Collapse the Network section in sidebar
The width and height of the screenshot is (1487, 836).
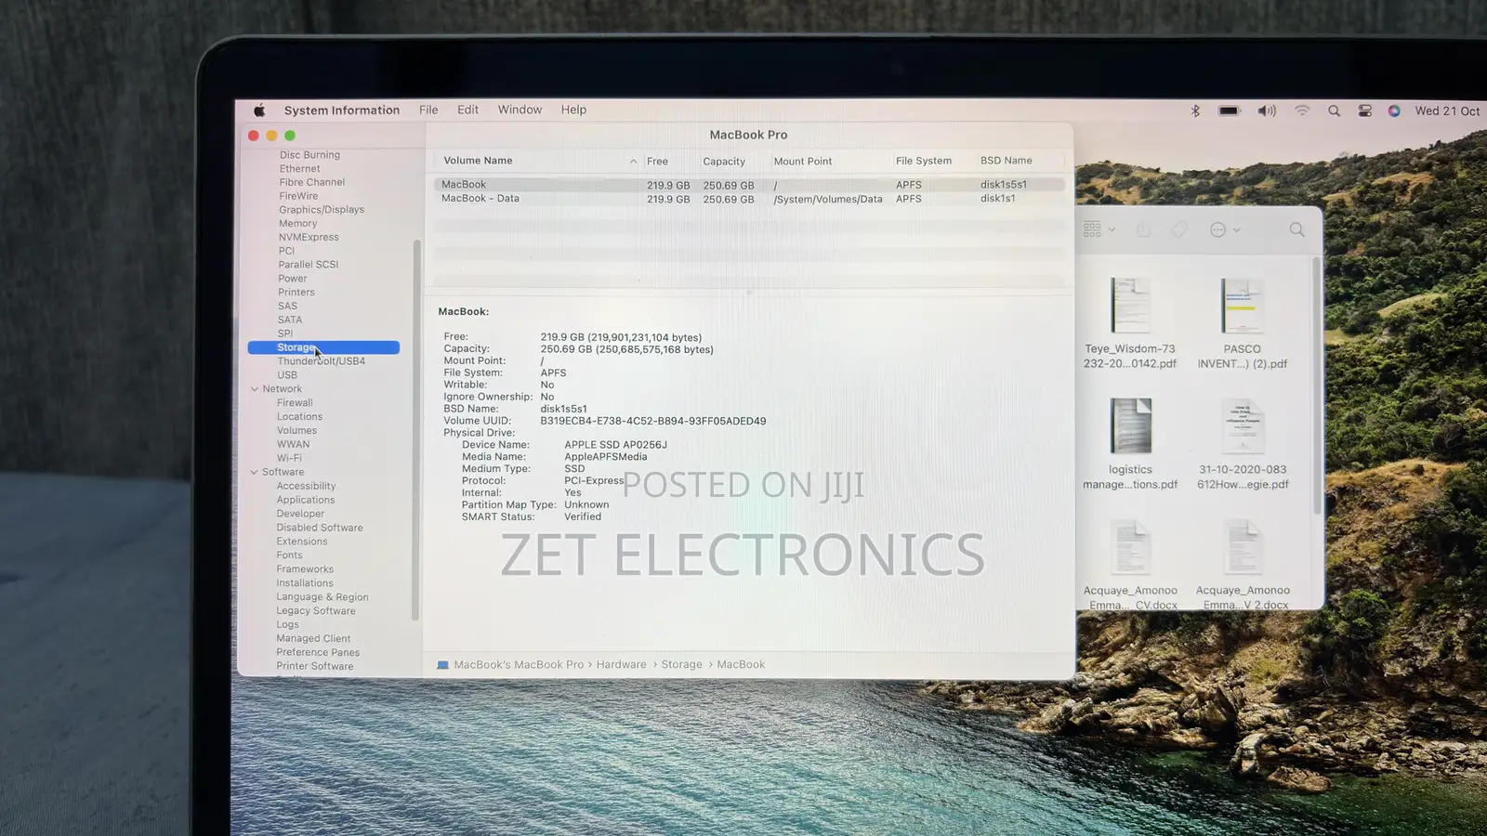255,389
